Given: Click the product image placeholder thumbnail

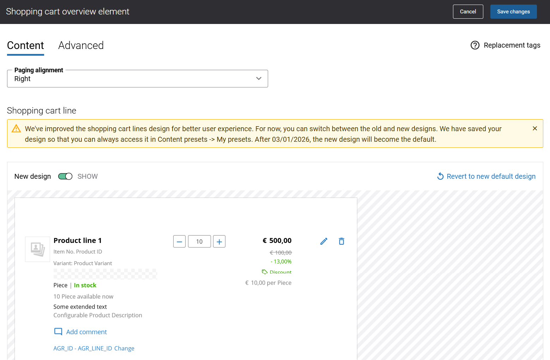Looking at the screenshot, I should 37,249.
